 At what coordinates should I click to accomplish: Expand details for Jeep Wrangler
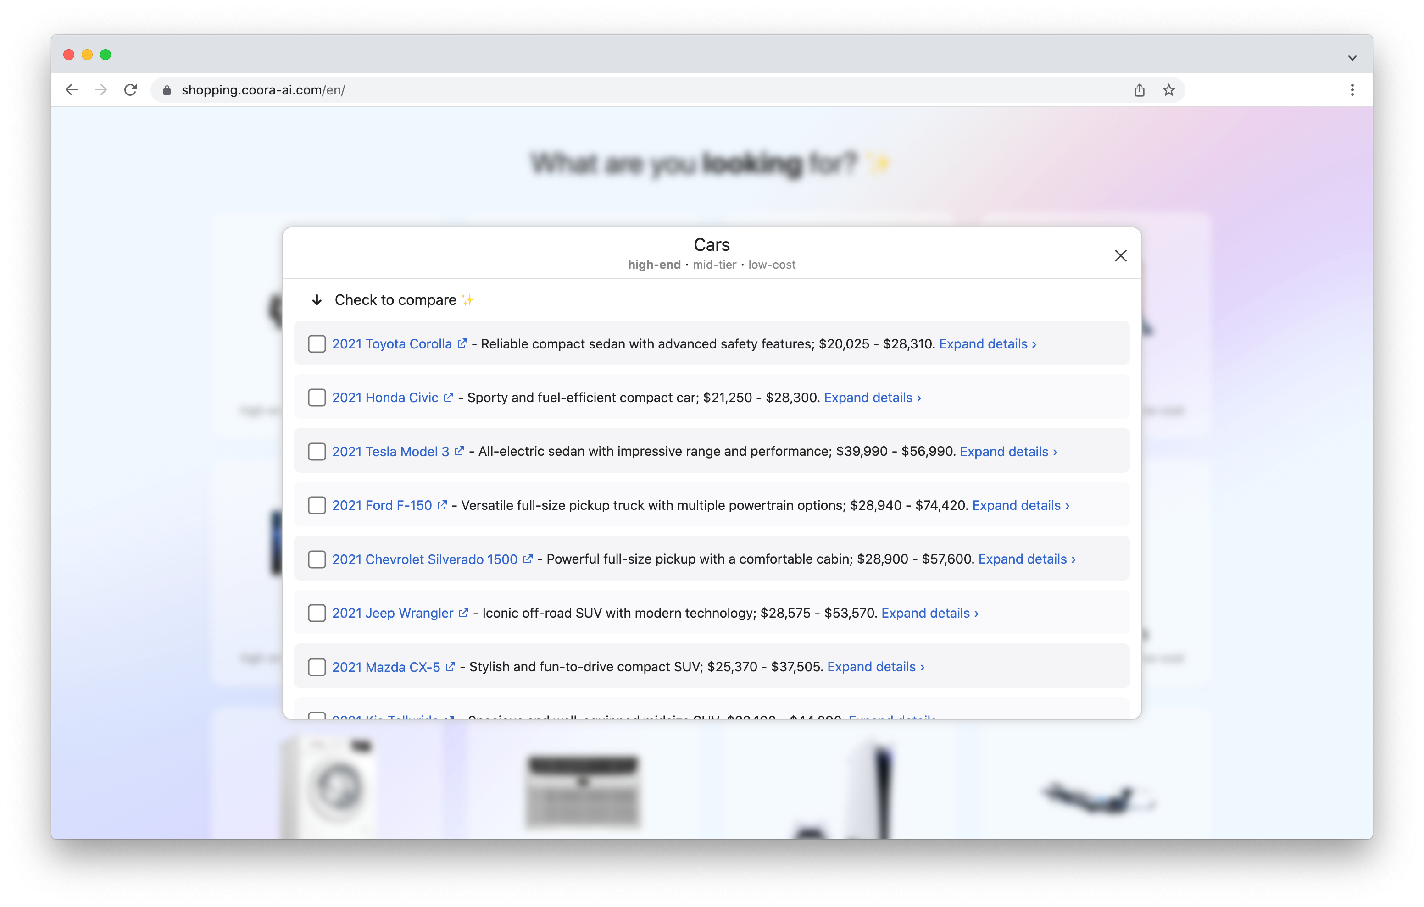(929, 613)
